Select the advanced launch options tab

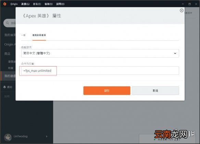pos(39,35)
